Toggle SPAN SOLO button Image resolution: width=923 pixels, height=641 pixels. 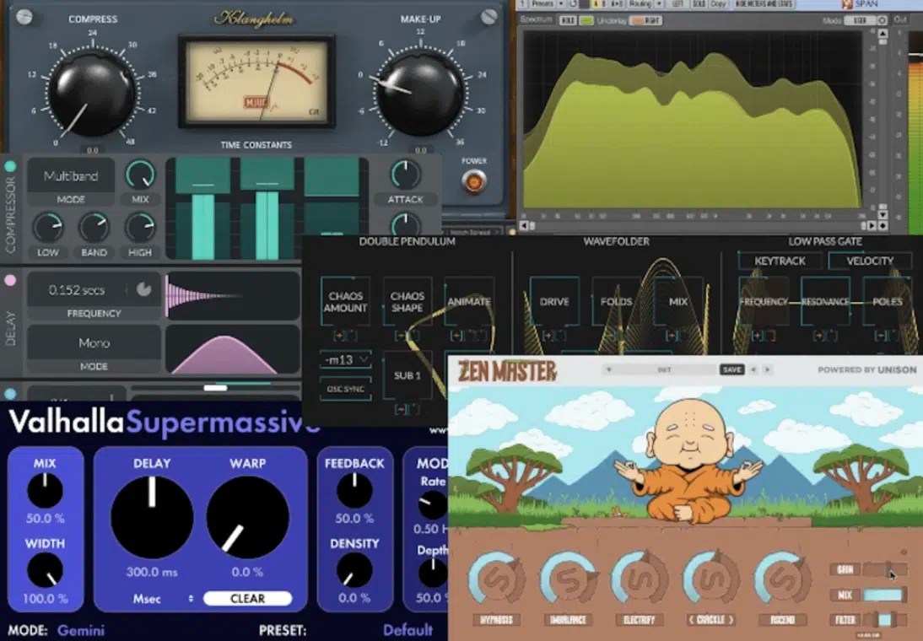[x=699, y=3]
